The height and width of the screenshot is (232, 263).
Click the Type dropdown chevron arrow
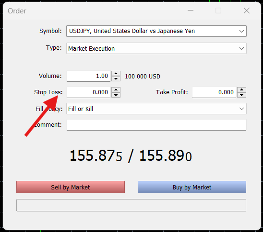[241, 49]
